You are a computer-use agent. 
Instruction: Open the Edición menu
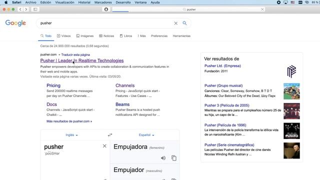pos(45,2)
